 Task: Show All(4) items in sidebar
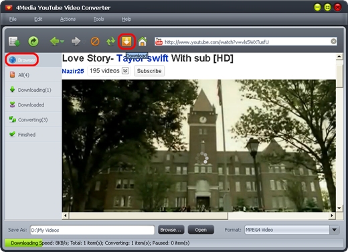pos(33,75)
